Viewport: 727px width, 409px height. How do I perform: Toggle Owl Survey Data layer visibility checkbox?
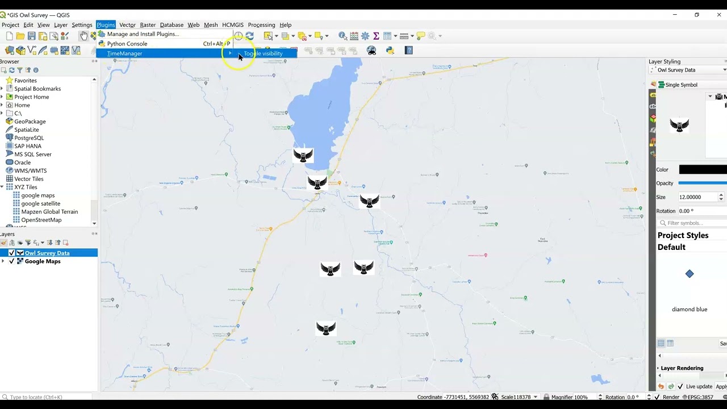[x=11, y=253]
